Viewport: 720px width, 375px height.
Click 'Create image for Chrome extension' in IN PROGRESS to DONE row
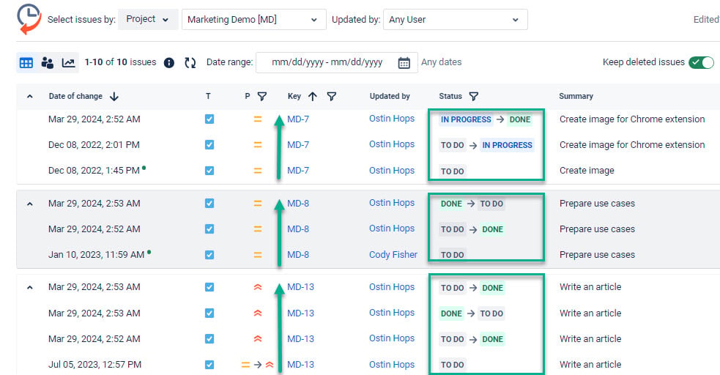(632, 119)
